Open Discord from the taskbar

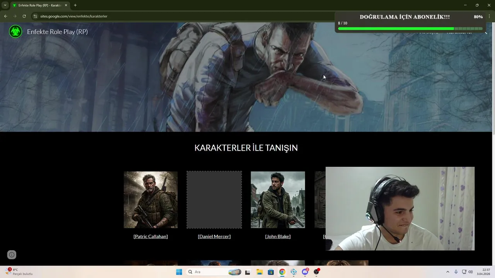[305, 272]
